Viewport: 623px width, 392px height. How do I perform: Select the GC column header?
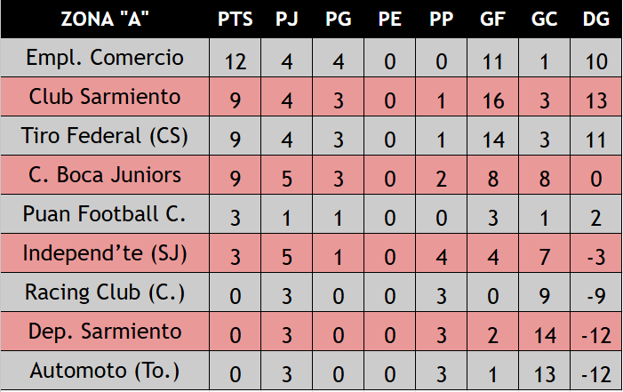click(544, 20)
